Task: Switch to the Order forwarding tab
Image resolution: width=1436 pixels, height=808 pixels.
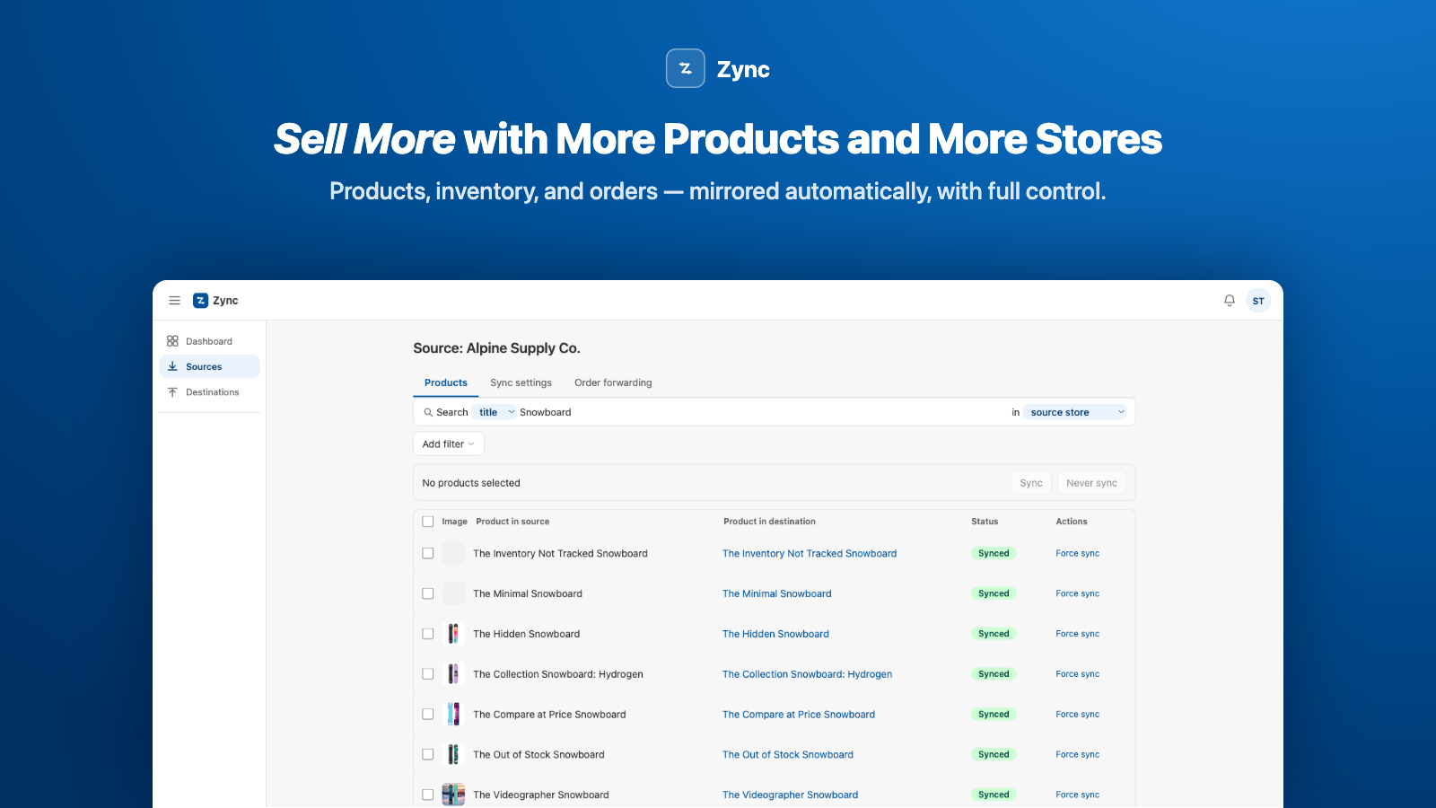Action: coord(613,382)
